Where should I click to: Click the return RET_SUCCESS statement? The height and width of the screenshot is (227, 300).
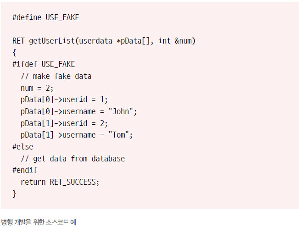point(60,182)
